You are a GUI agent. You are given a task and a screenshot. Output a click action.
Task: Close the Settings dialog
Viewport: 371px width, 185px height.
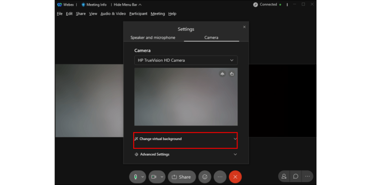pyautogui.click(x=244, y=27)
